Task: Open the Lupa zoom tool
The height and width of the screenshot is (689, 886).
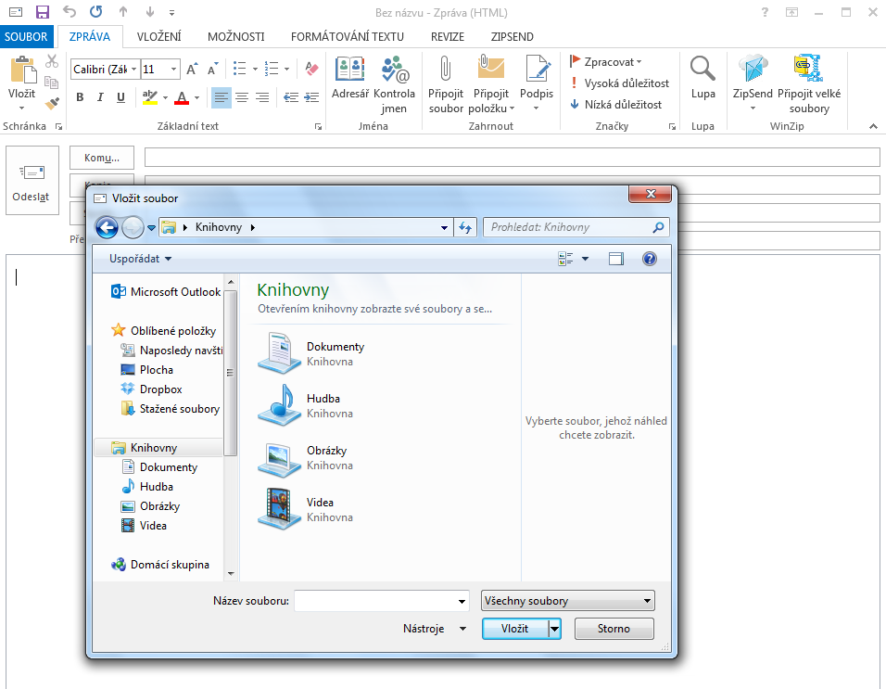Action: point(702,78)
